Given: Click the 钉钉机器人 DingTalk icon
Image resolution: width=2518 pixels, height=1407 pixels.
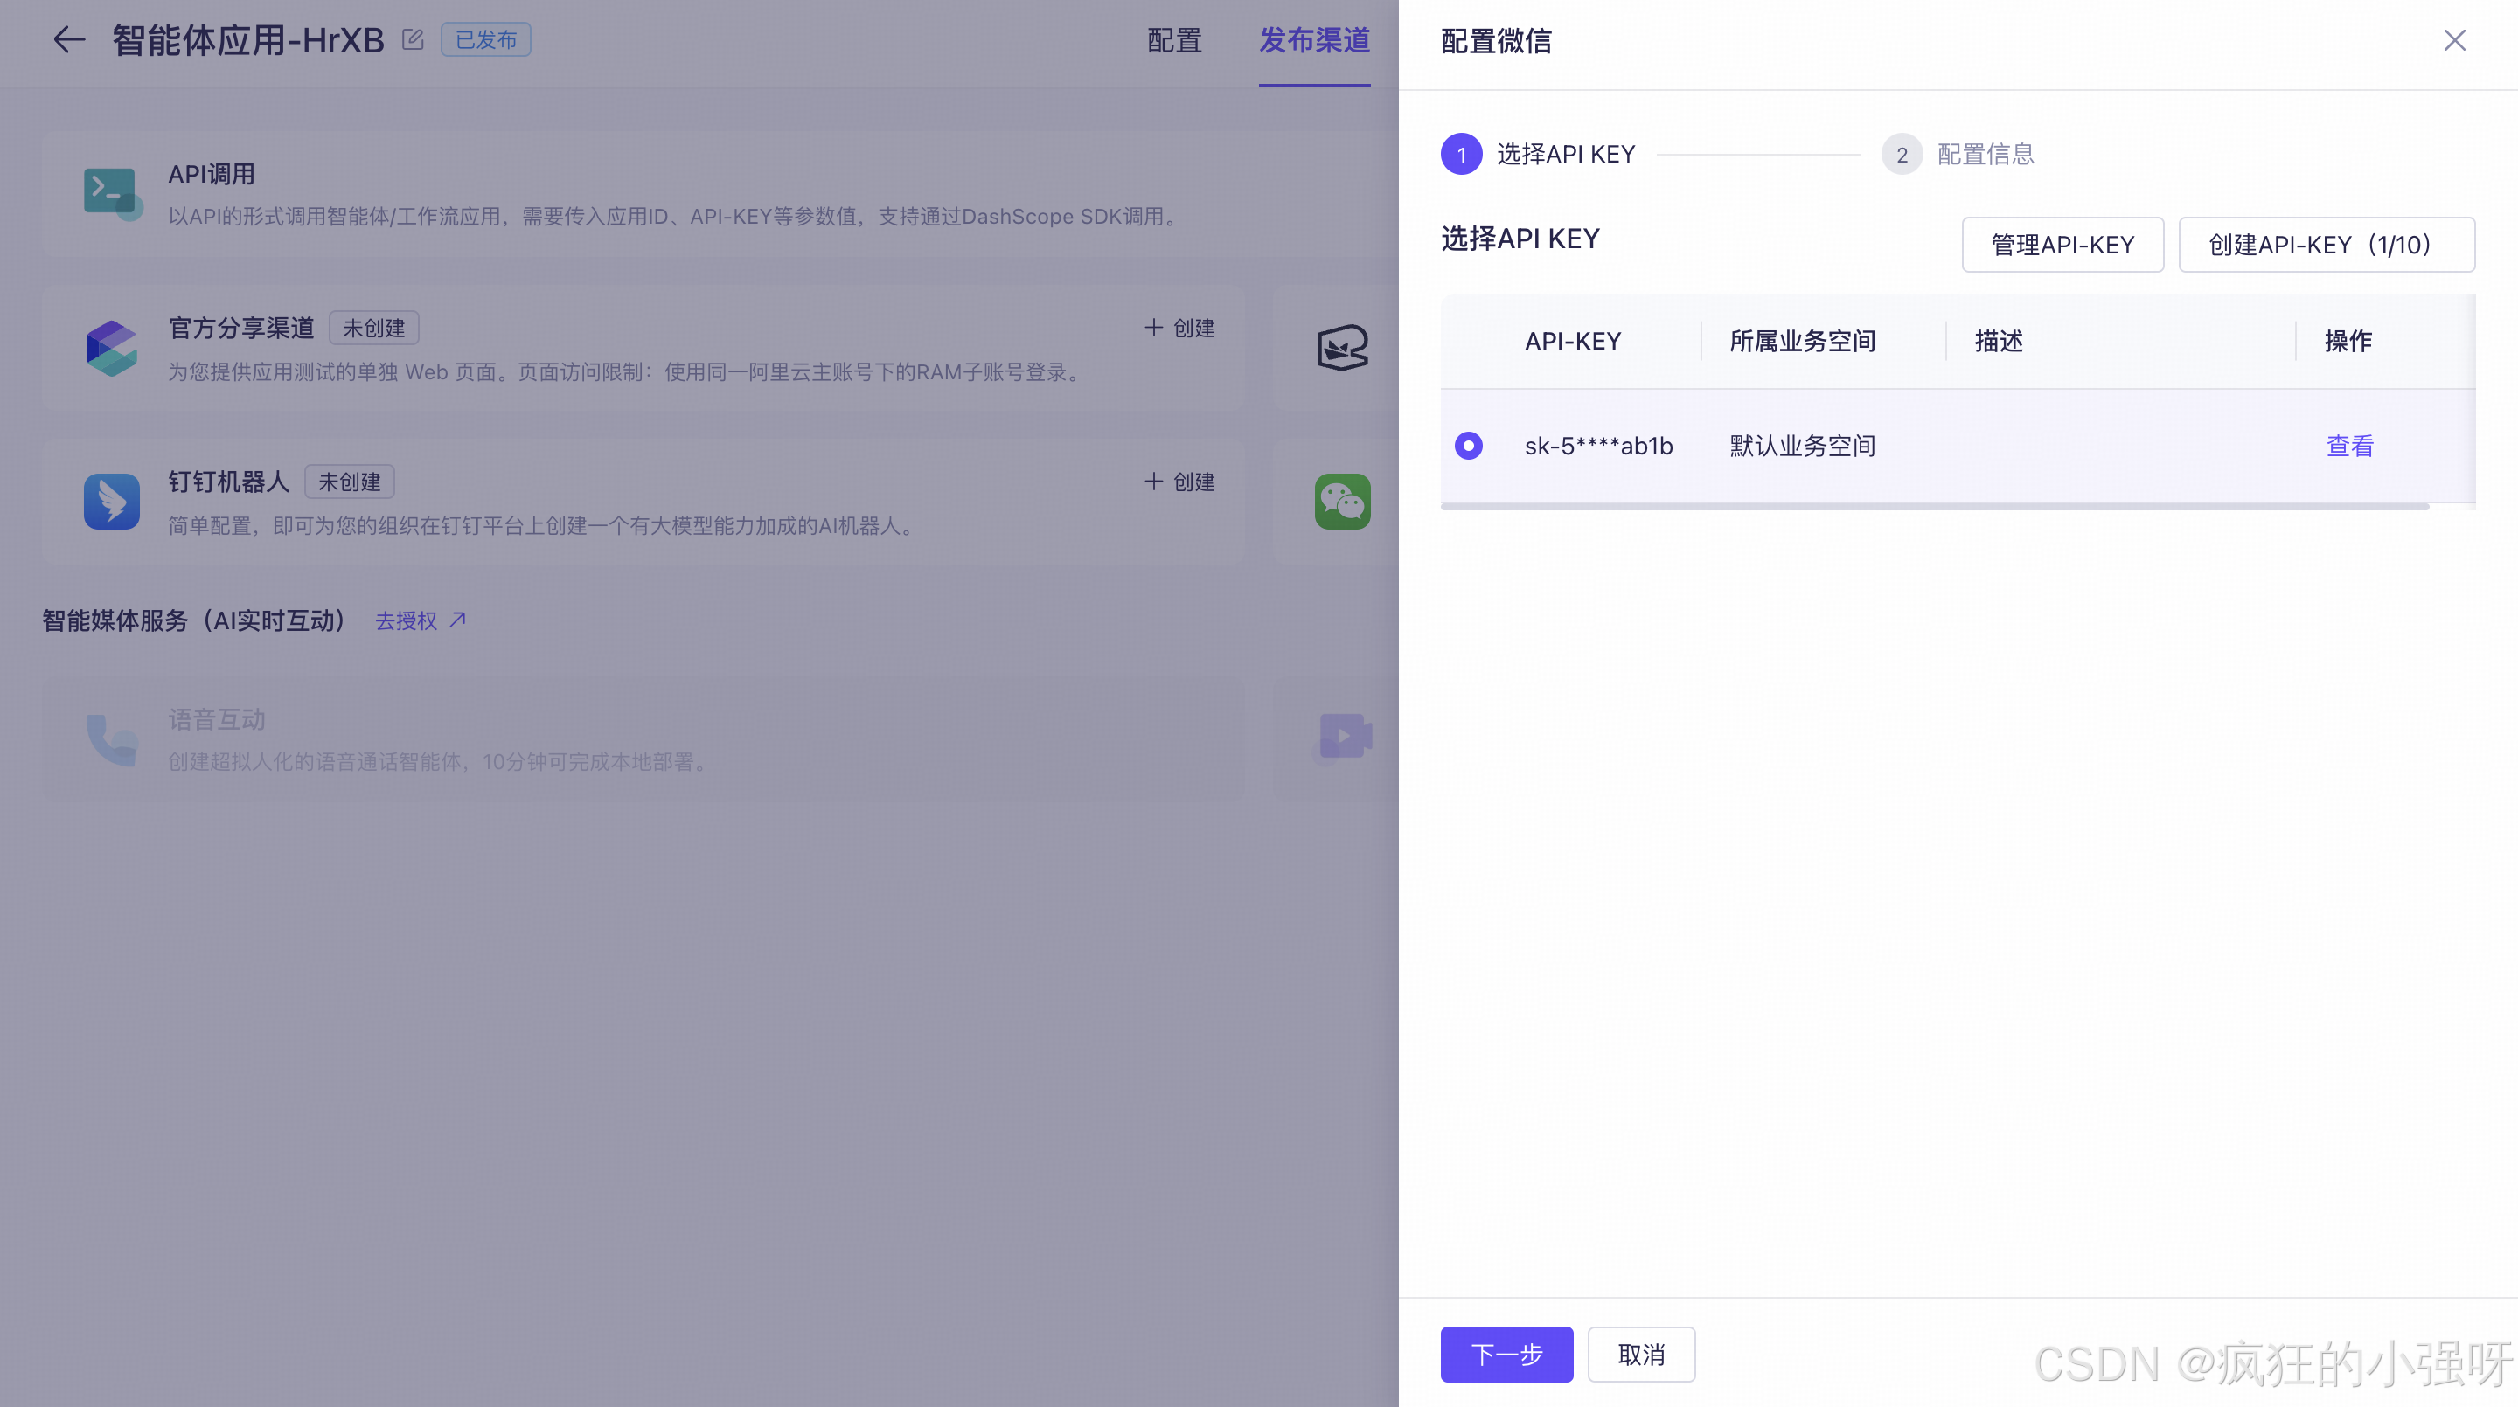Looking at the screenshot, I should click(x=110, y=502).
